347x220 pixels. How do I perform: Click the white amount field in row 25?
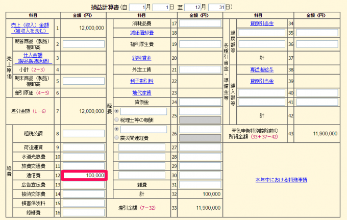[x=200, y=111]
